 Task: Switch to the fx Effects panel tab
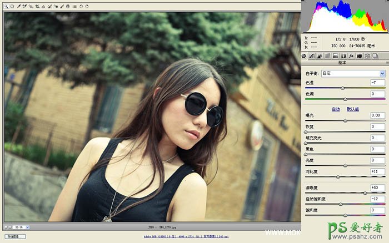click(352, 56)
